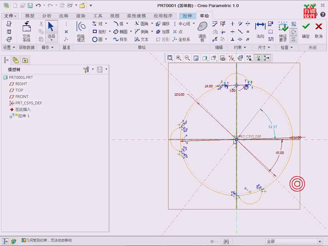Click the 108.00 dimension value in sketch
The image size is (328, 246).
(x=179, y=94)
